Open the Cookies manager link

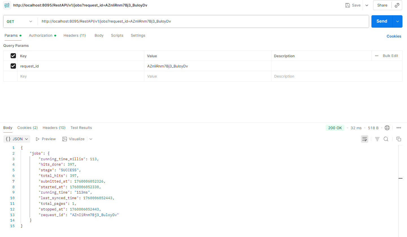[x=394, y=36]
